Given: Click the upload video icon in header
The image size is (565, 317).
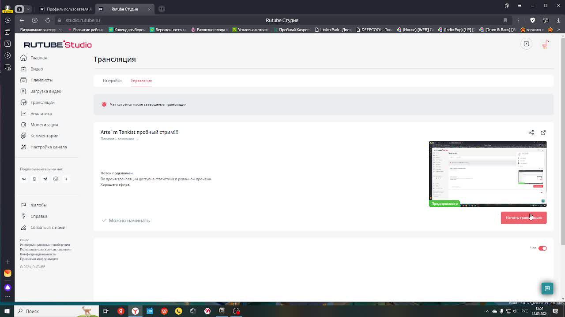Looking at the screenshot, I should click(x=527, y=44).
